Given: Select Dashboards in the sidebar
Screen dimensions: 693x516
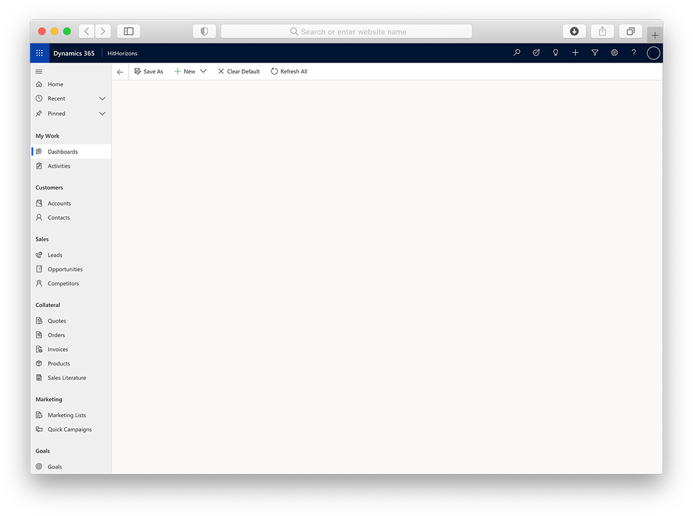Looking at the screenshot, I should pyautogui.click(x=70, y=152).
